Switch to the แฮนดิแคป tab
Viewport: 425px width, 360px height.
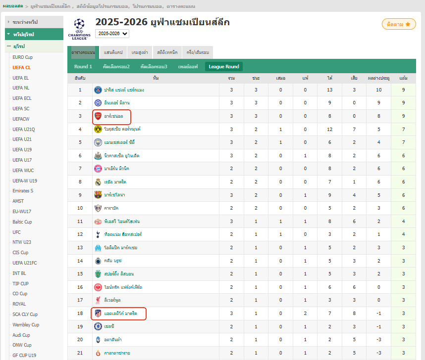click(x=113, y=52)
